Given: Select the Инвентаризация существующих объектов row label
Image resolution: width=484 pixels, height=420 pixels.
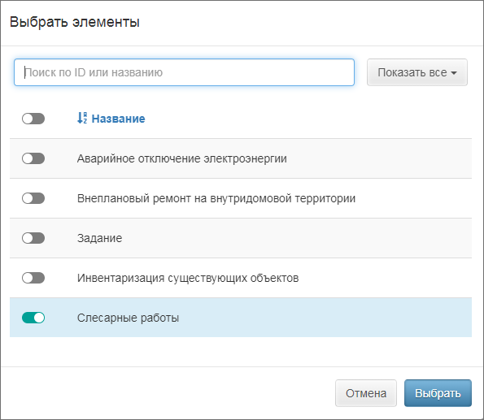Looking at the screenshot, I should (188, 278).
